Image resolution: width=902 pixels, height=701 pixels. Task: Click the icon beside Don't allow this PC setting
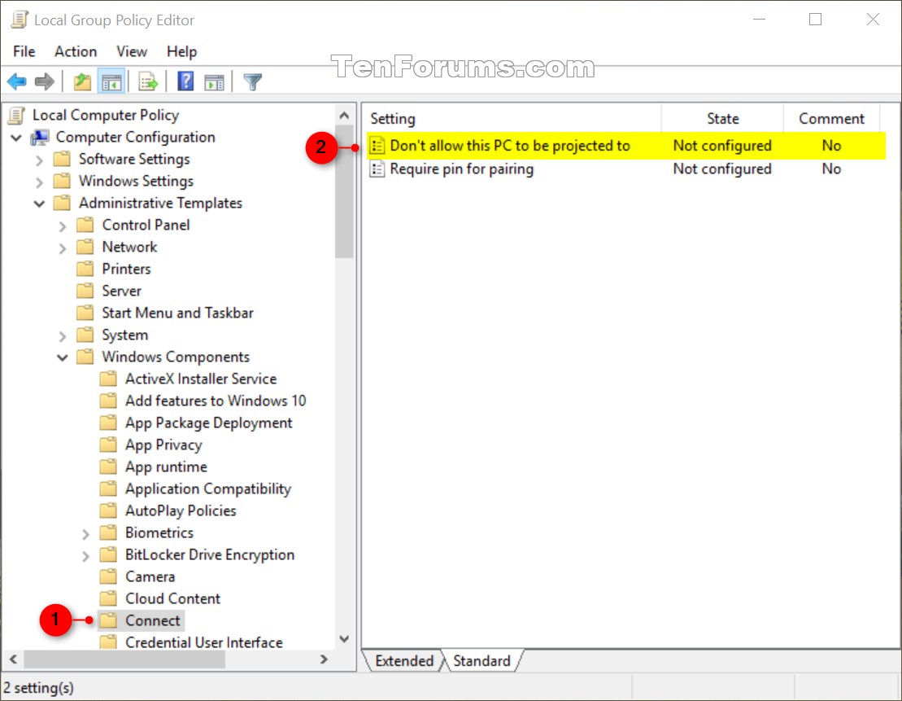tap(377, 145)
